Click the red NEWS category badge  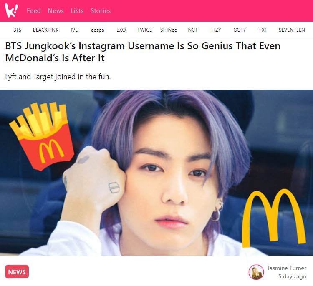pyautogui.click(x=17, y=272)
